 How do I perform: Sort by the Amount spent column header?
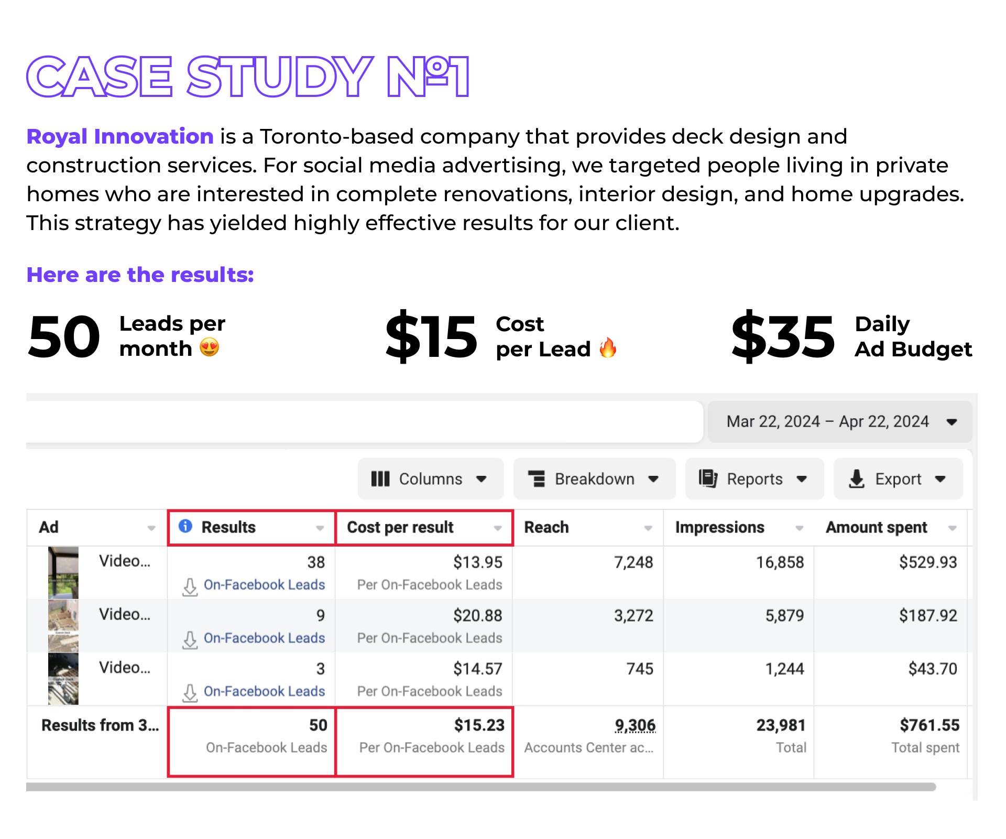click(876, 527)
